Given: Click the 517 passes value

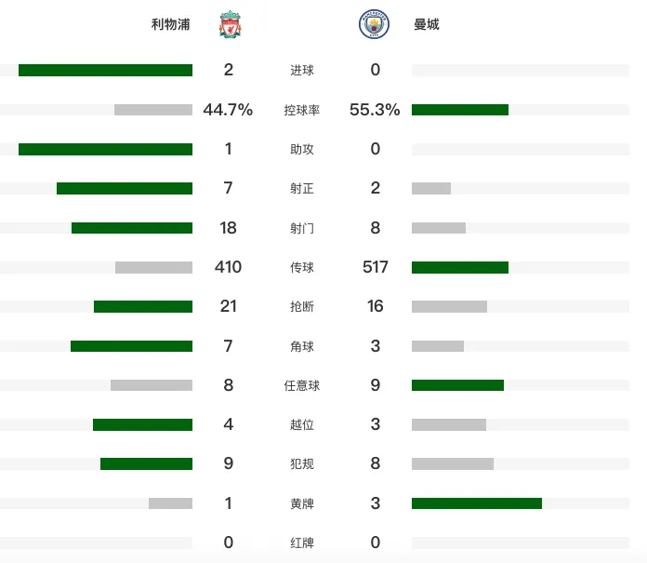Looking at the screenshot, I should coord(375,267).
